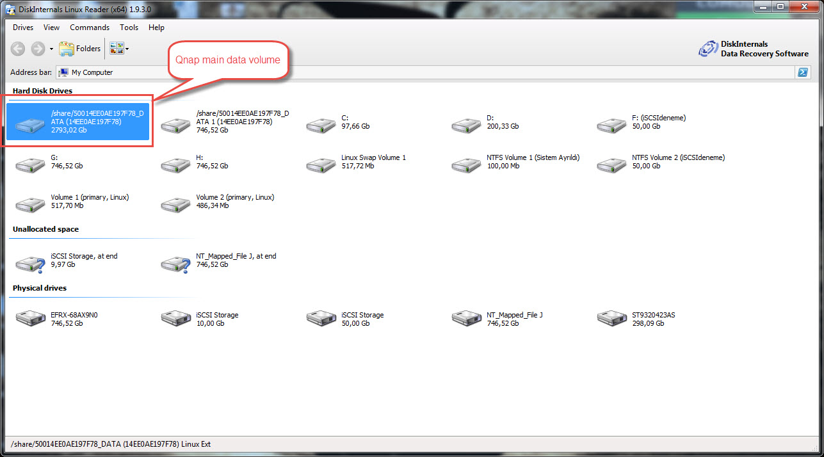
Task: Click the address bar Go button
Action: (x=802, y=72)
